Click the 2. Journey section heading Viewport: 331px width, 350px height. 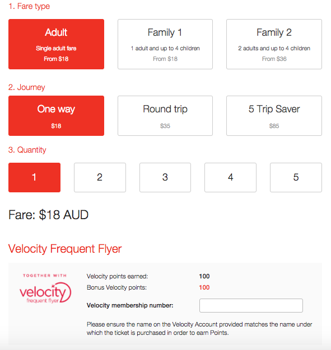27,87
